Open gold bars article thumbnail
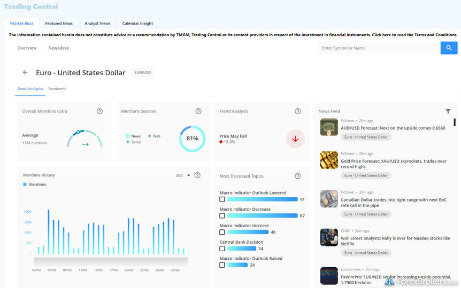Screen dimensions: 461x288 [329, 160]
